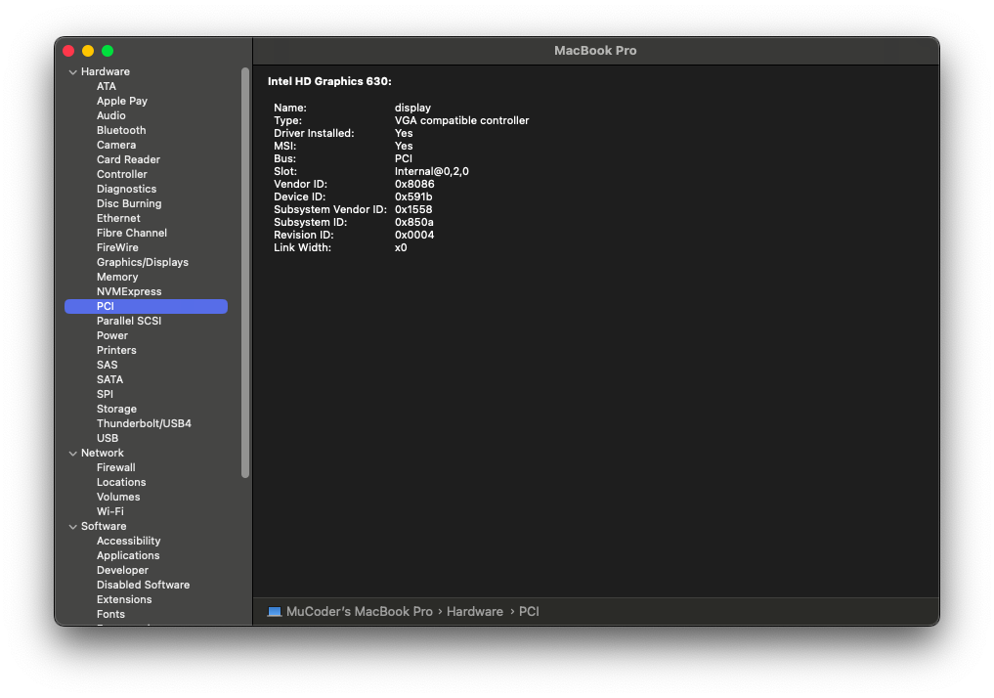This screenshot has width=994, height=698.
Task: Click the sidebar scrollbar thumb
Action: (x=244, y=274)
